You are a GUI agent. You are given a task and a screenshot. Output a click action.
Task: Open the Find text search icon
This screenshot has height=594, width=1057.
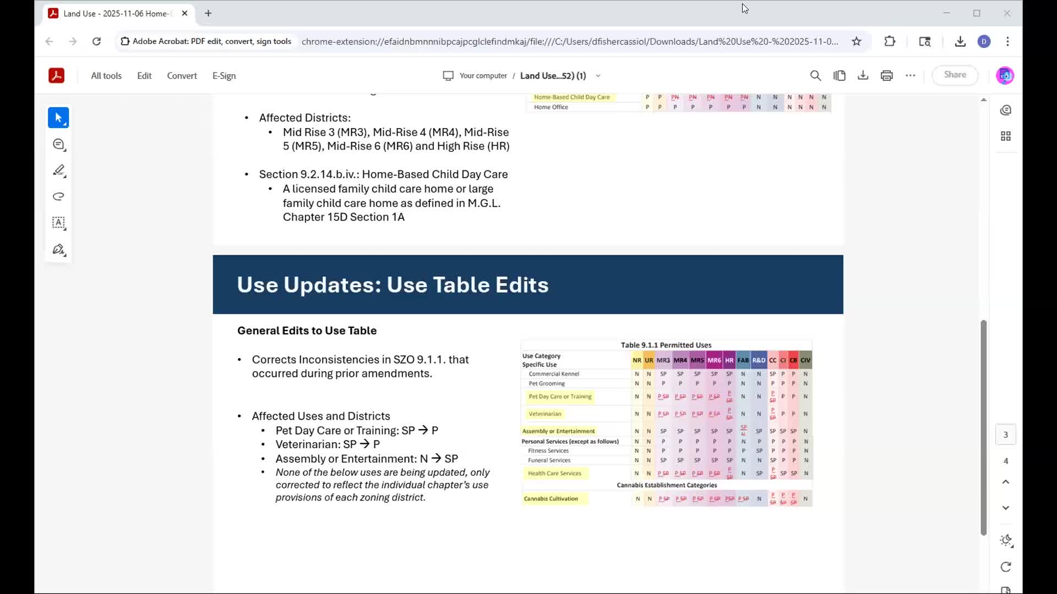(x=815, y=76)
